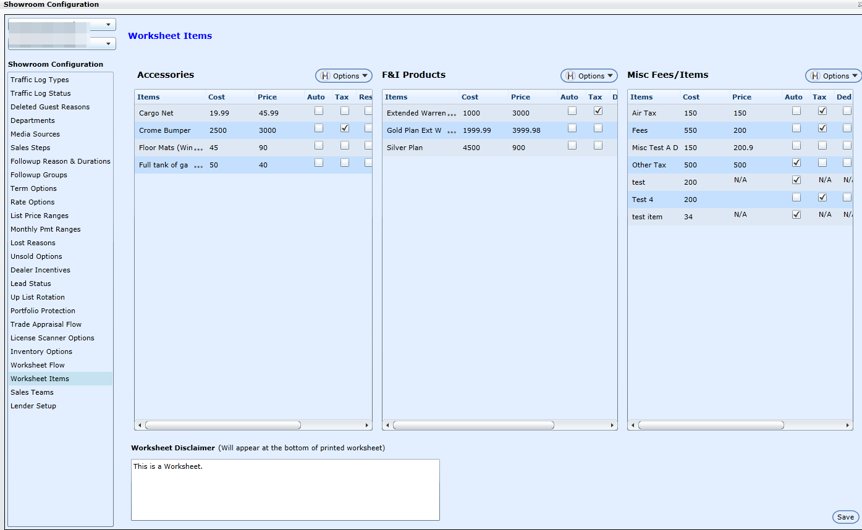
Task: Go to Traffic Log Types
Action: (x=40, y=80)
